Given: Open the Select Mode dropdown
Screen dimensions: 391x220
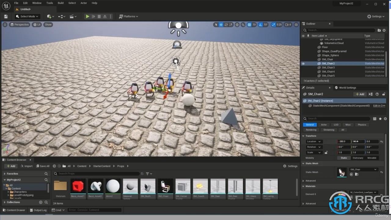Looking at the screenshot, I should pyautogui.click(x=27, y=16).
